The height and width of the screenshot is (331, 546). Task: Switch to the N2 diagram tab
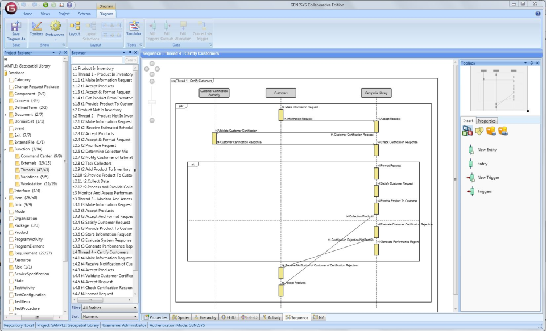318,317
